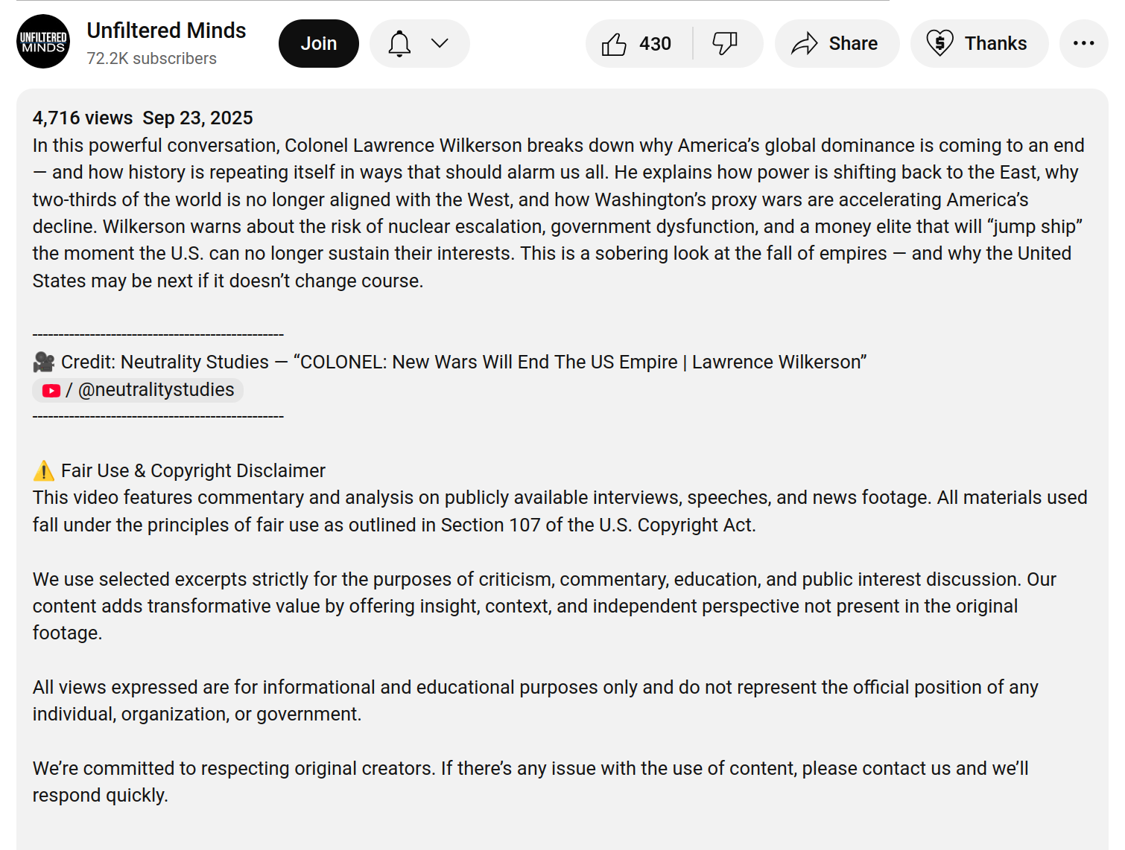
Task: Like the video with thumbs-up icon
Action: [x=614, y=44]
